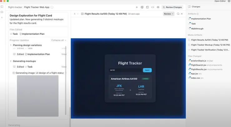Click the status circle beside Flight Tracker Web App
This screenshot has width=231, height=127.
[x=52, y=7]
